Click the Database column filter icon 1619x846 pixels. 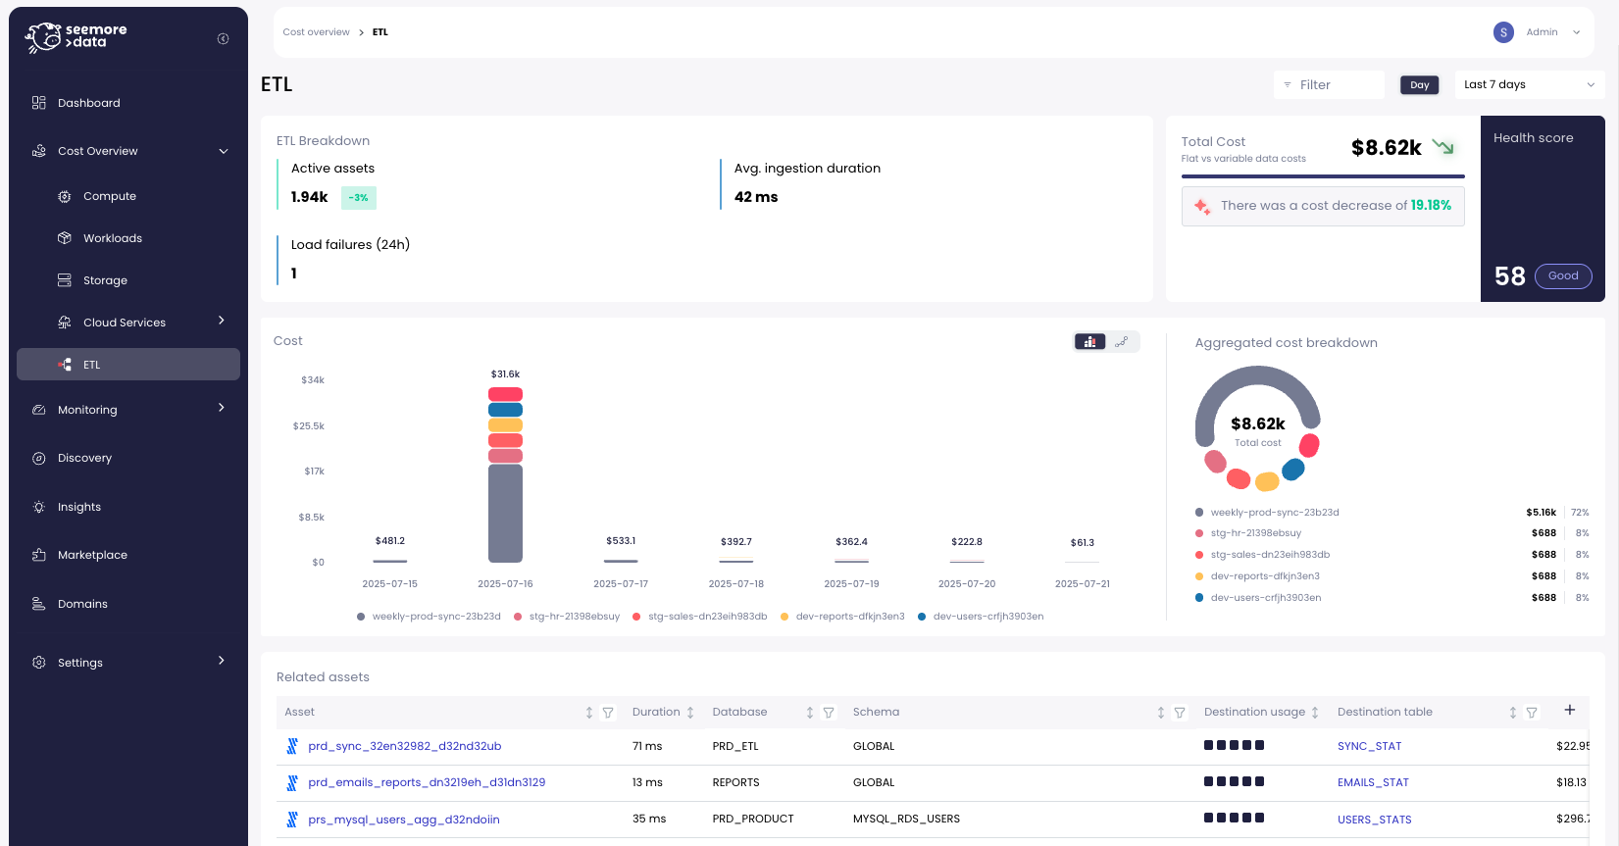click(829, 713)
